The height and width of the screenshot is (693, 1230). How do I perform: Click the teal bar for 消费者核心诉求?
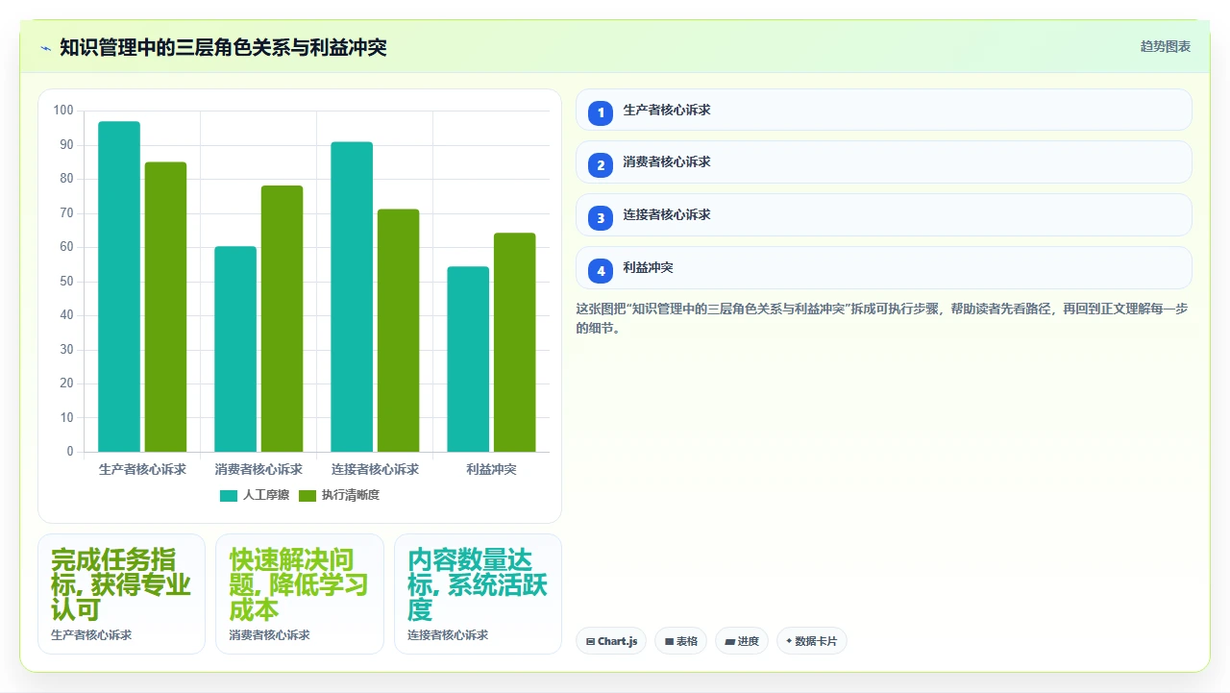pyautogui.click(x=235, y=349)
